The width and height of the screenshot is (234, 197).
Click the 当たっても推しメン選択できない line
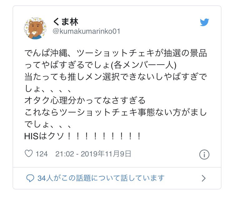coord(116,77)
